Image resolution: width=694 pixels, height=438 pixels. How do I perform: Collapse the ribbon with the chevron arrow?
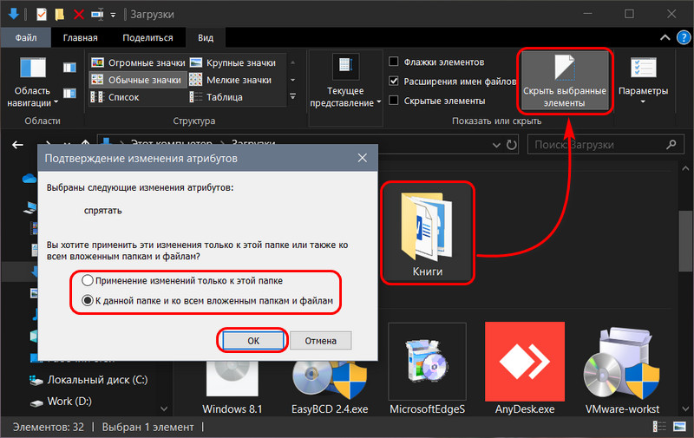(665, 37)
